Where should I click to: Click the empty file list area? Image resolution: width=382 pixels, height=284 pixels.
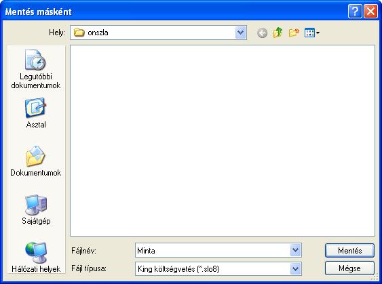[x=223, y=140]
